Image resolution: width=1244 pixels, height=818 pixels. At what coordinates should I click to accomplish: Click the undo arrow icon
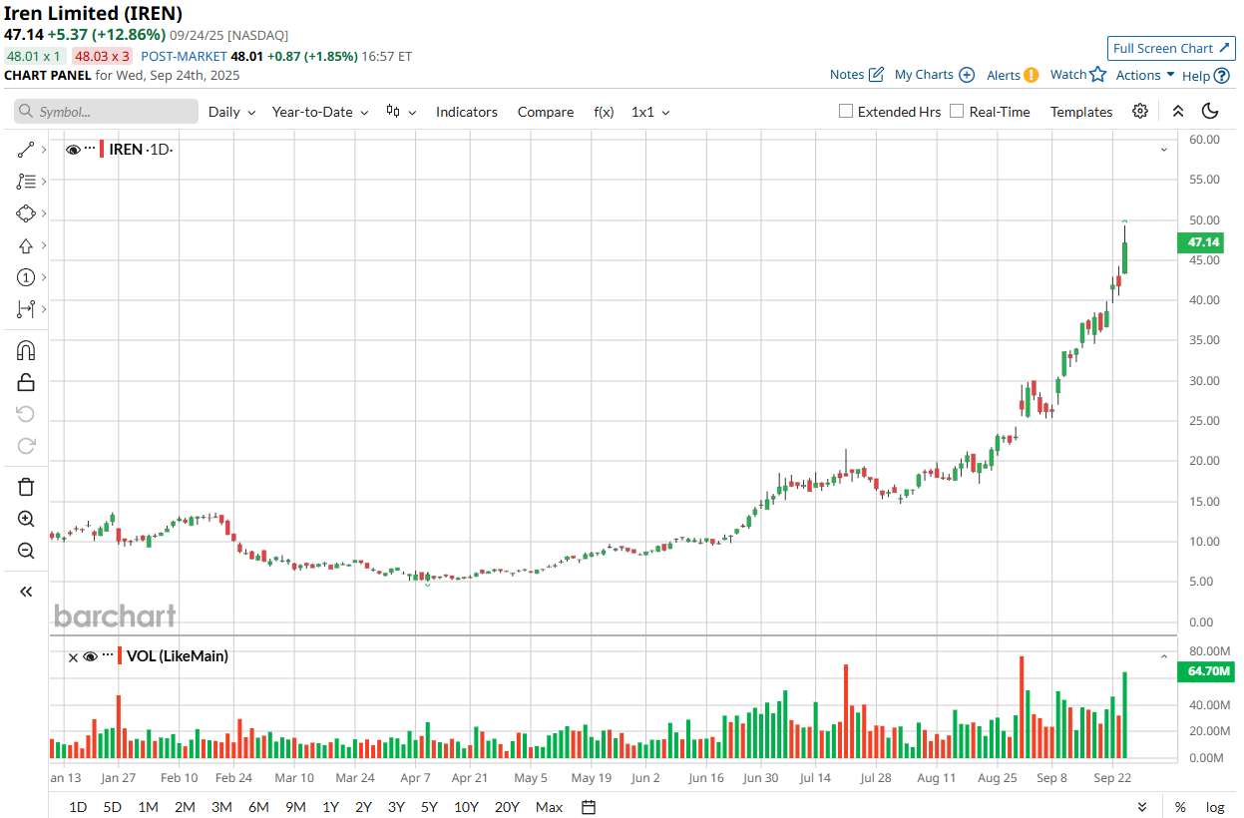click(26, 414)
